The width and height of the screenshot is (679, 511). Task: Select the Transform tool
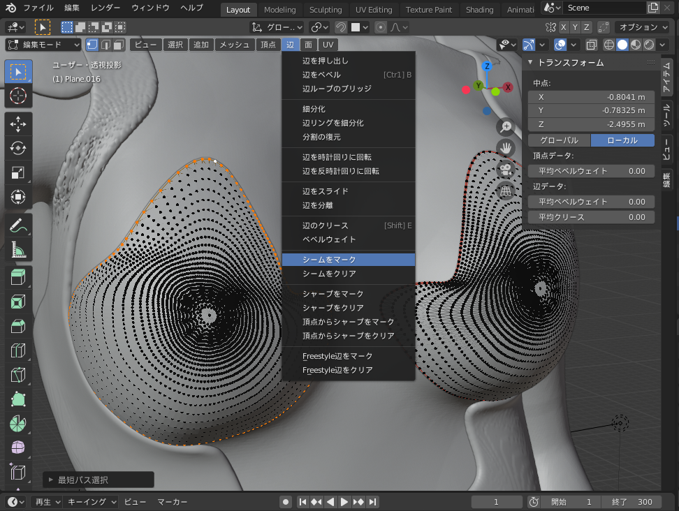(18, 197)
